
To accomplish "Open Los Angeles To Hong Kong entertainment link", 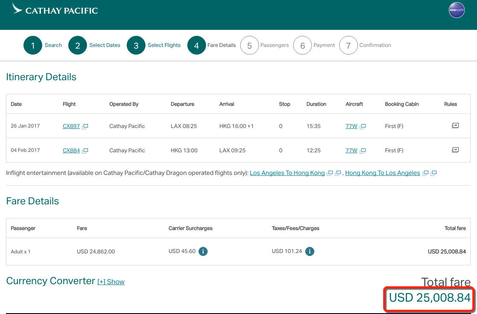I will [287, 173].
